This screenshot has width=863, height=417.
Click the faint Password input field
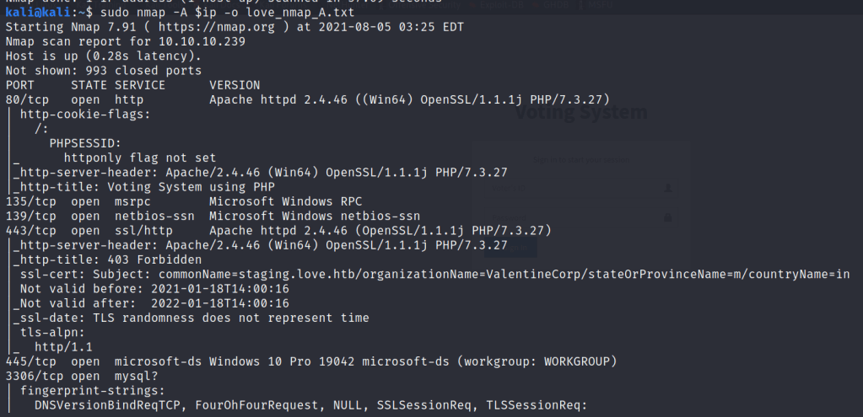tap(582, 217)
